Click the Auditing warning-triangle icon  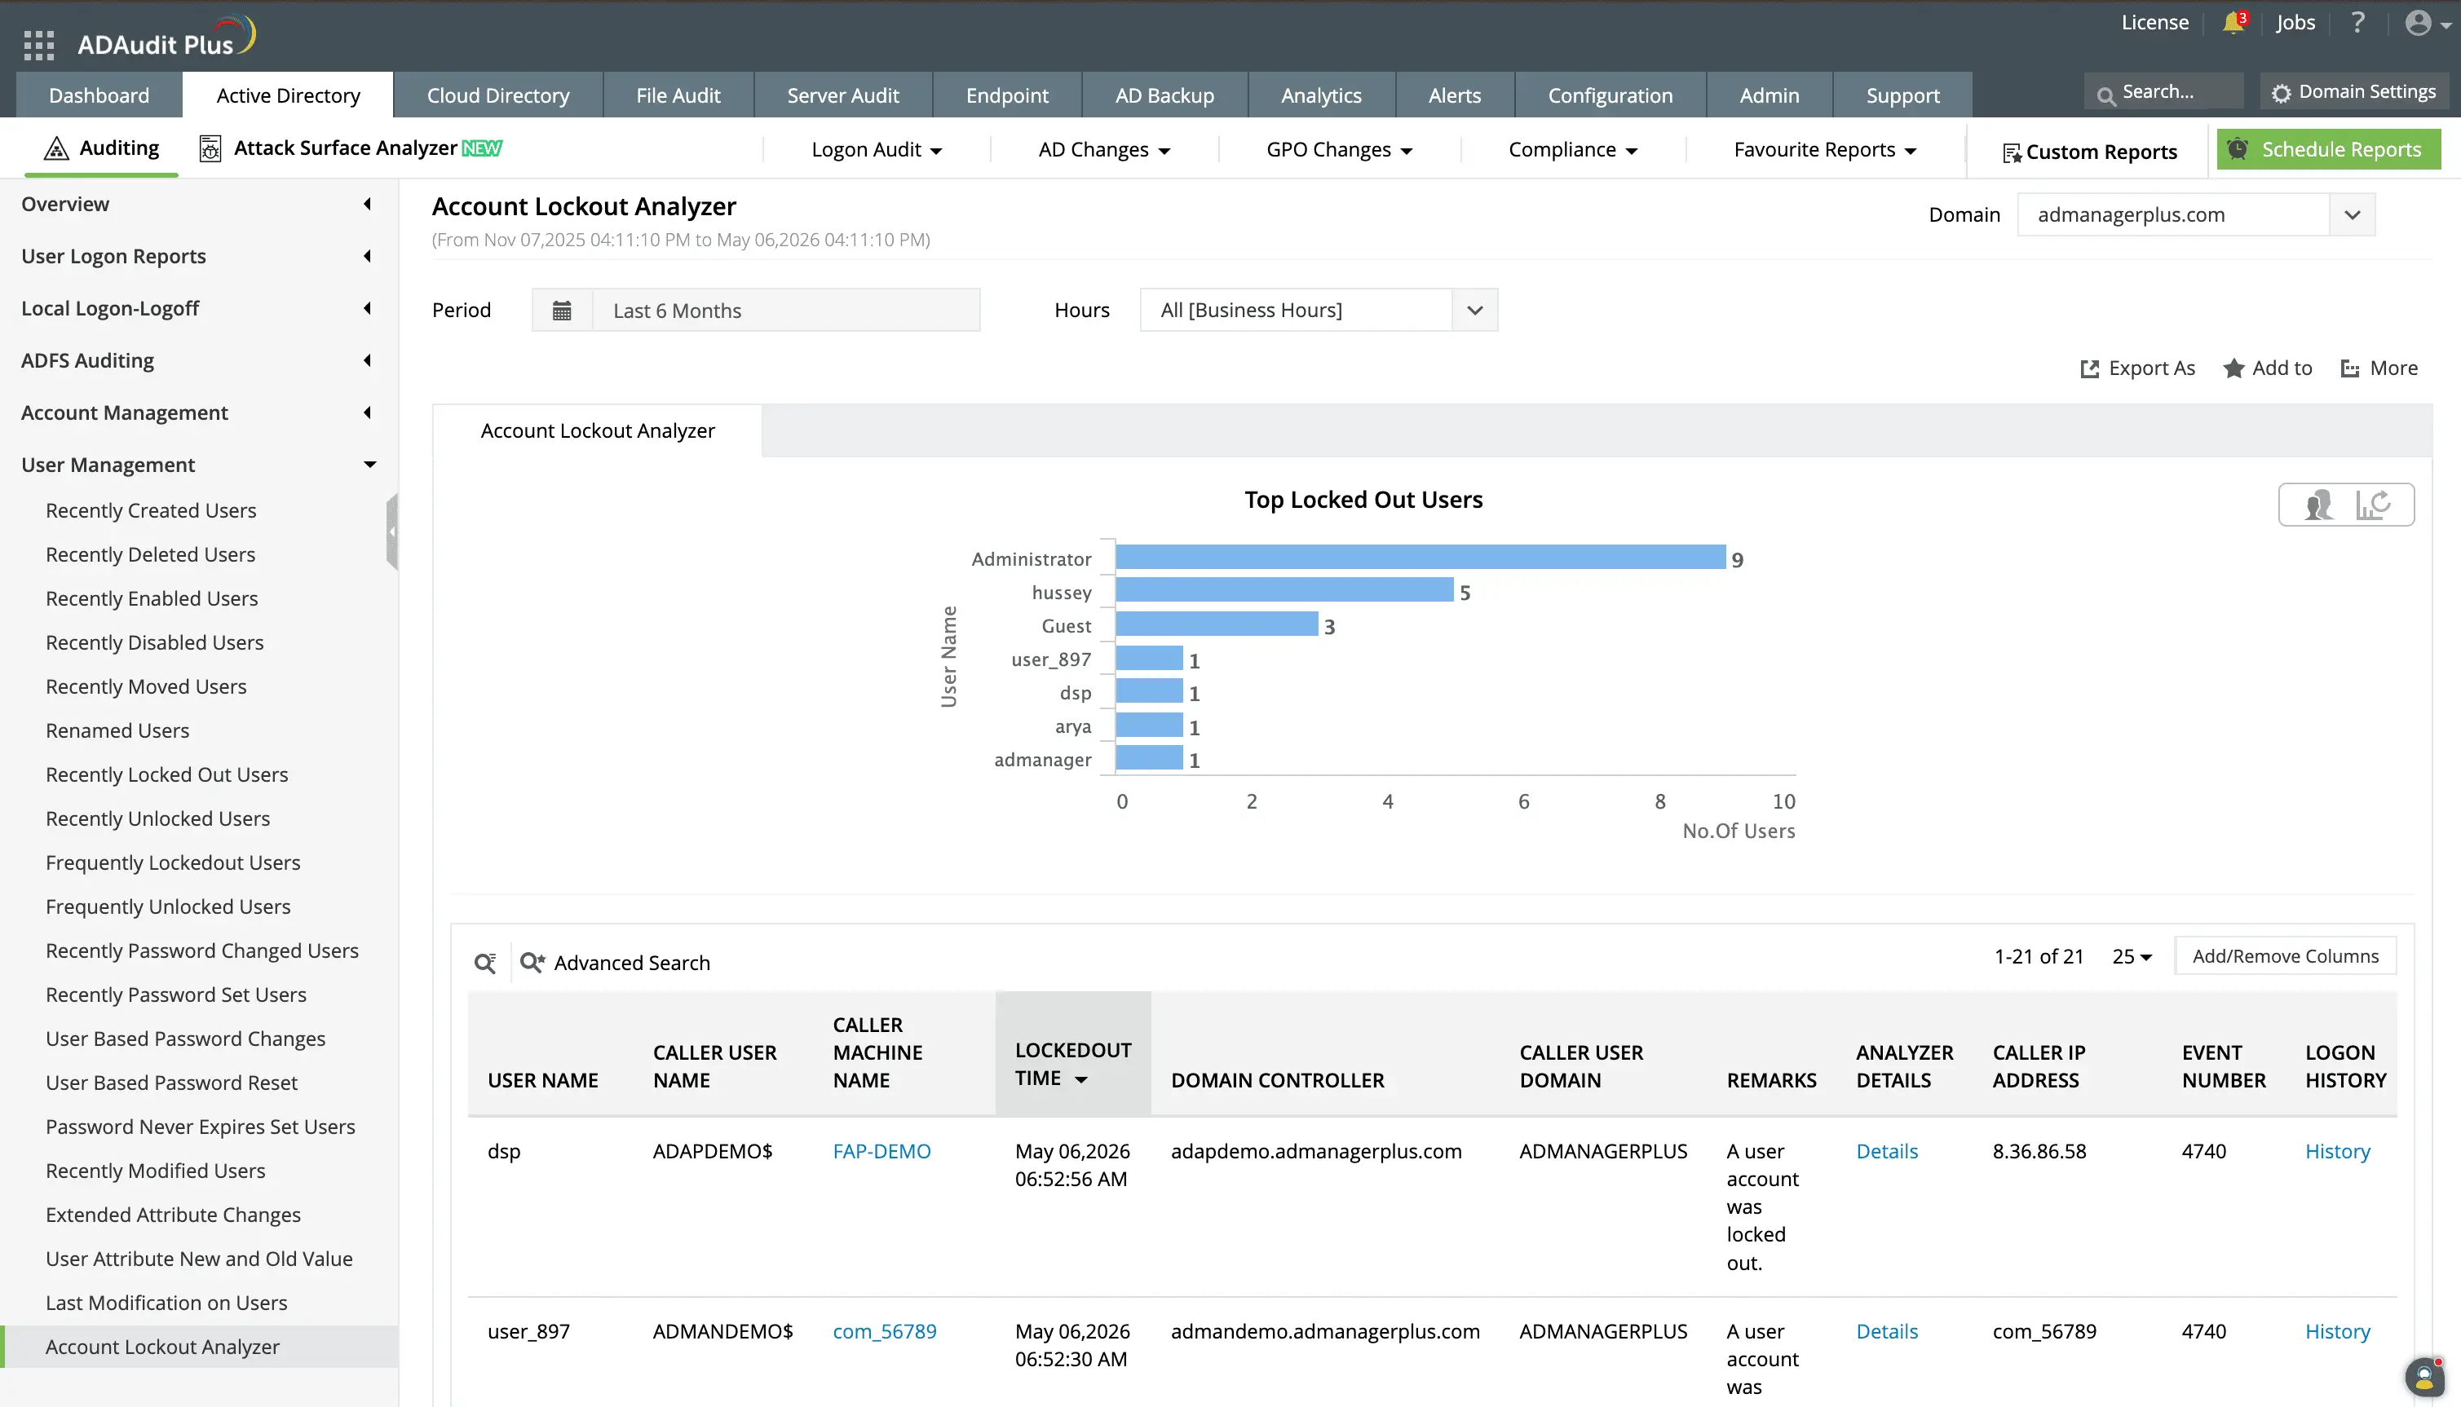(x=57, y=149)
